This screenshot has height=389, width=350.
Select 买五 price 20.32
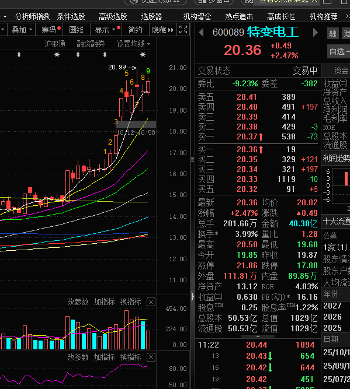[247, 190]
